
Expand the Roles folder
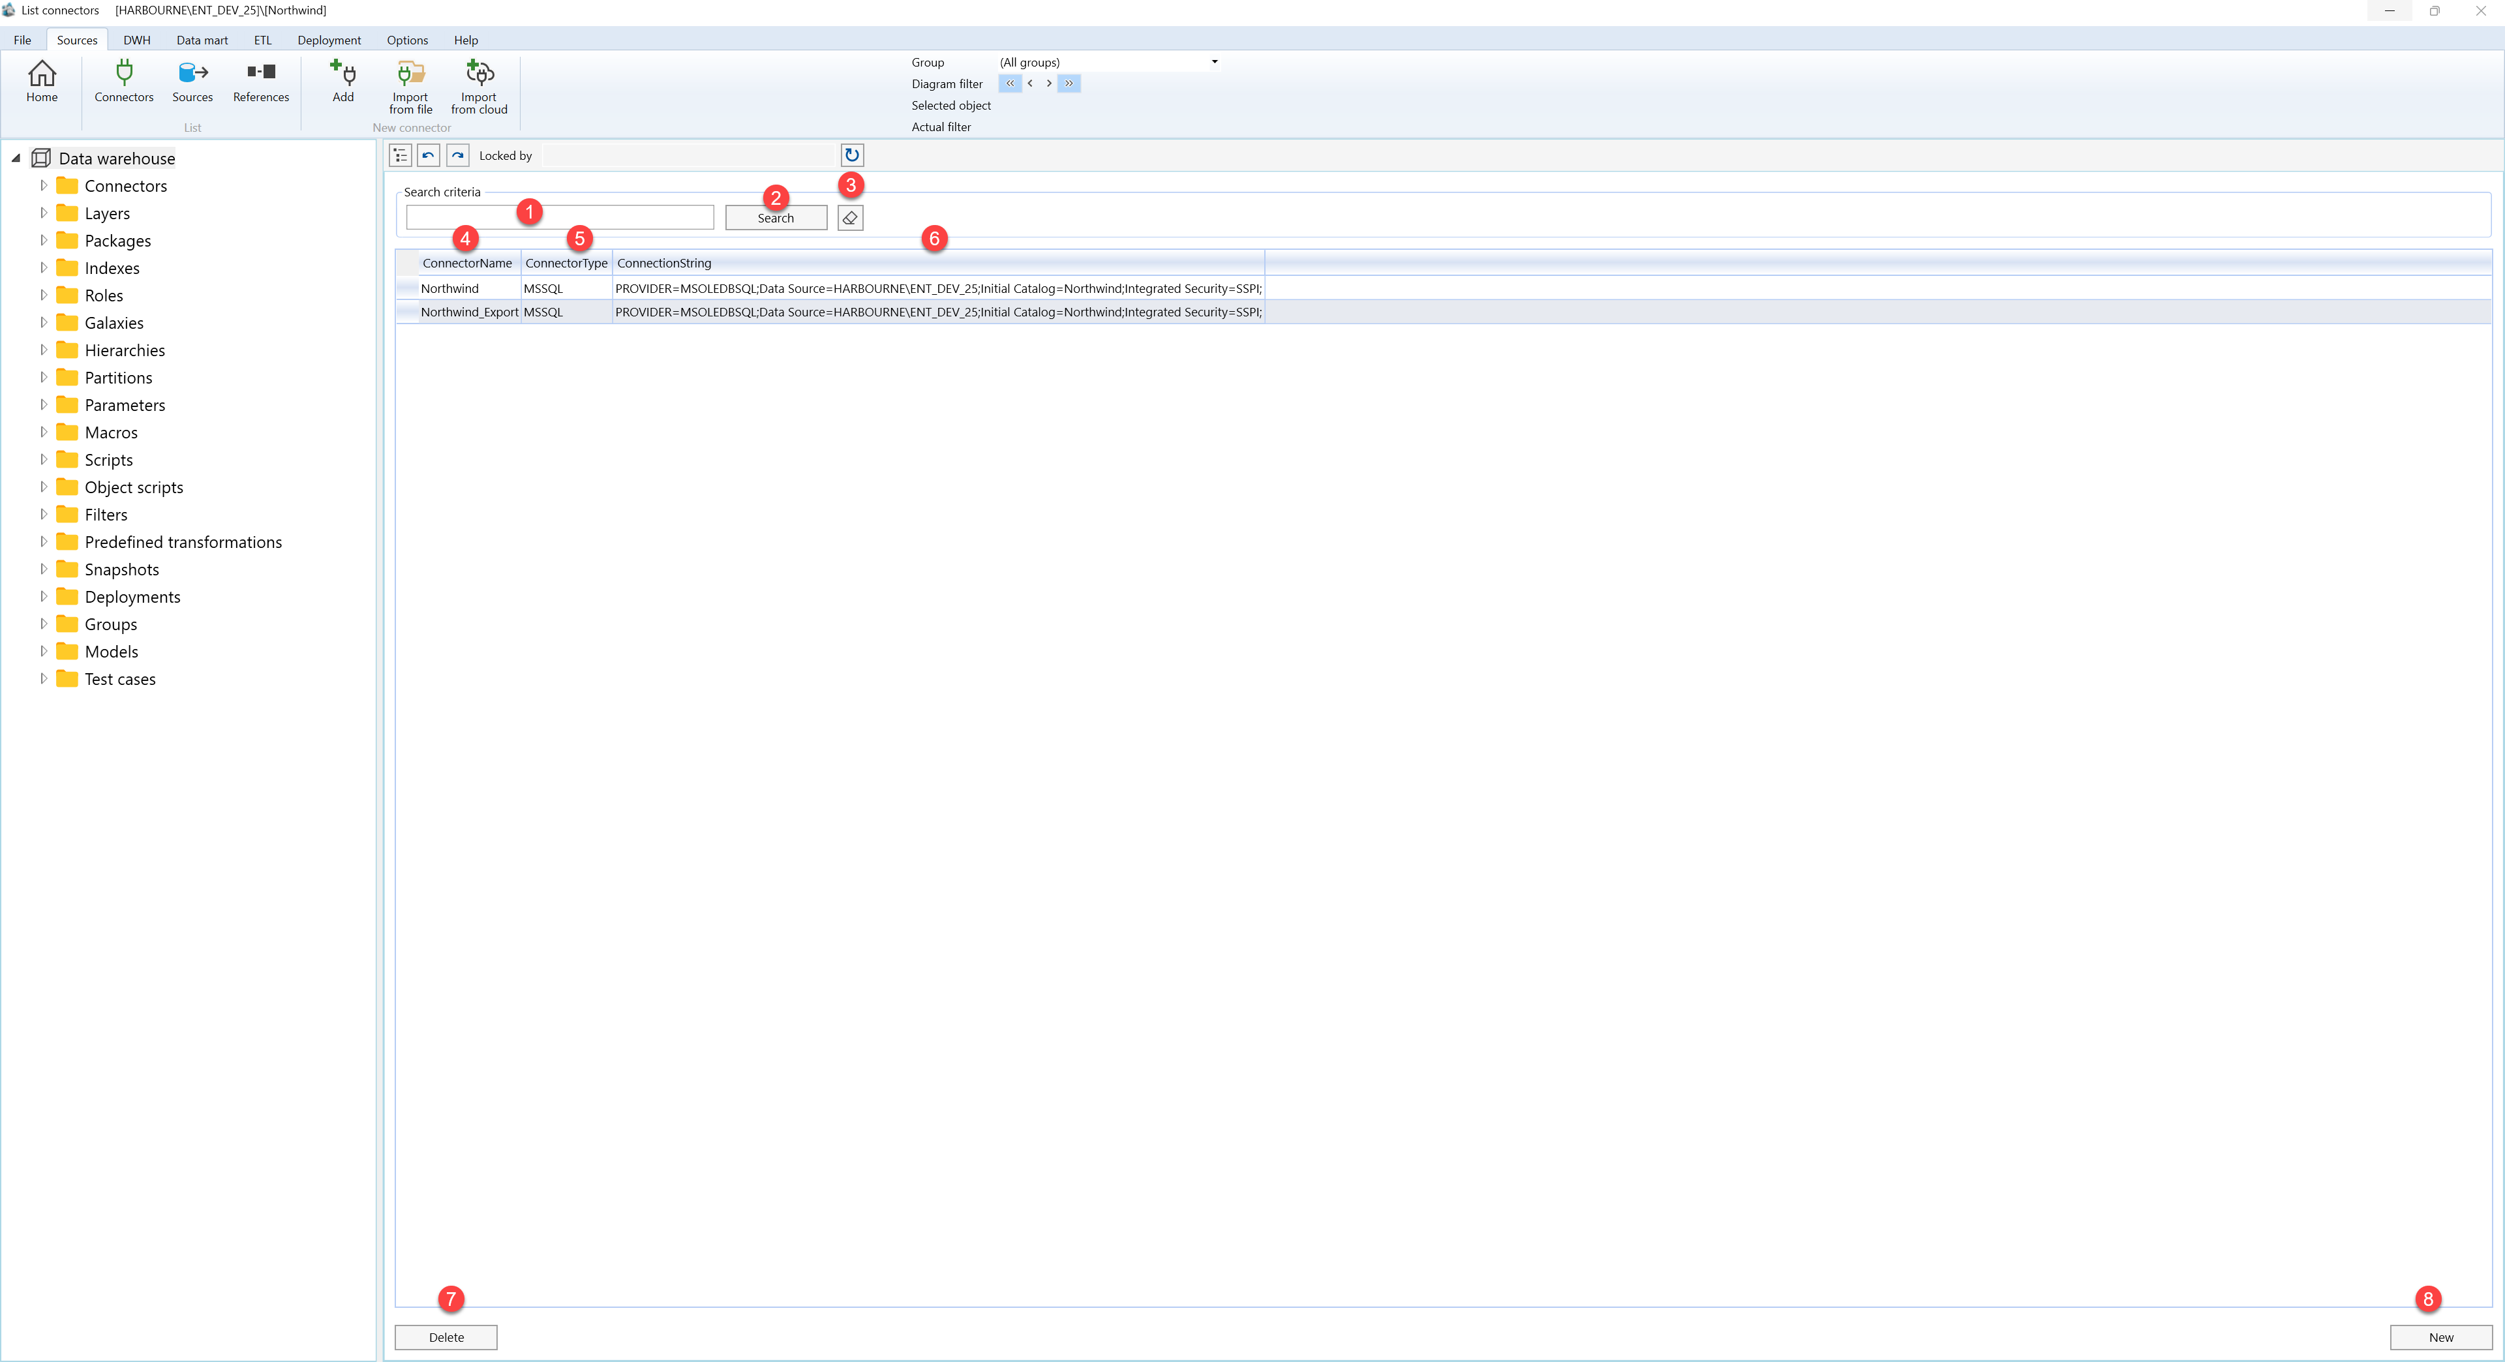point(43,295)
